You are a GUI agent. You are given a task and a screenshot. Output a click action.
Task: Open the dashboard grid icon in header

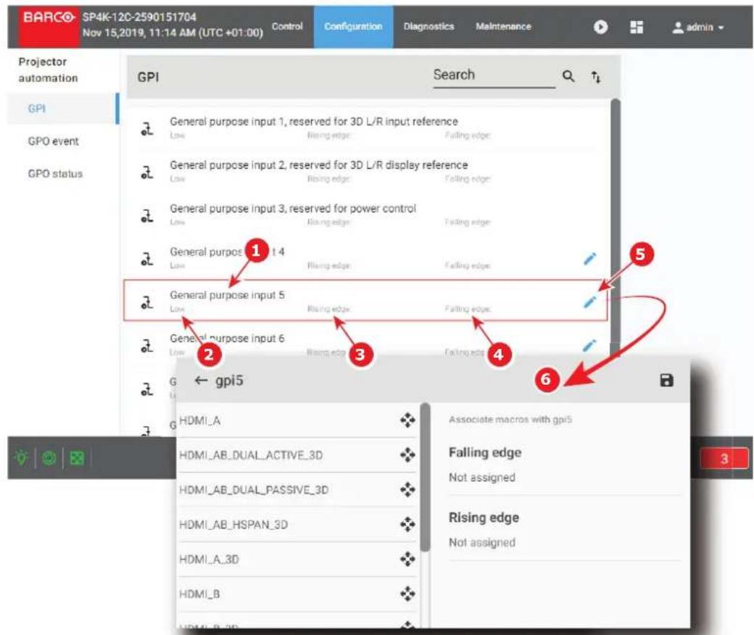pos(637,27)
